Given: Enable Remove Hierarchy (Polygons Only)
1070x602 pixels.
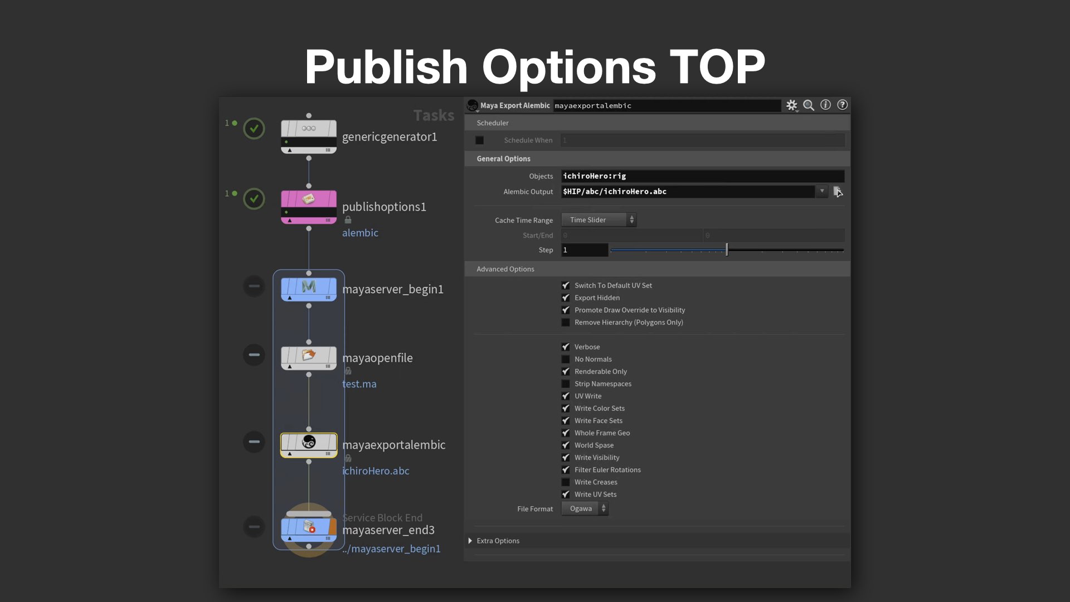Looking at the screenshot, I should point(566,322).
